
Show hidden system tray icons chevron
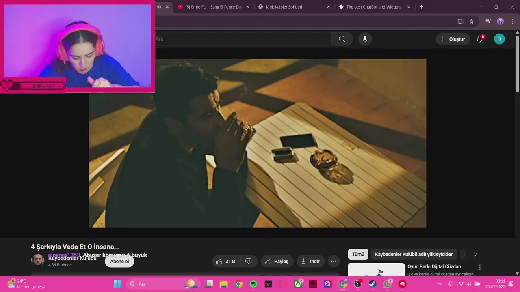pos(439,284)
